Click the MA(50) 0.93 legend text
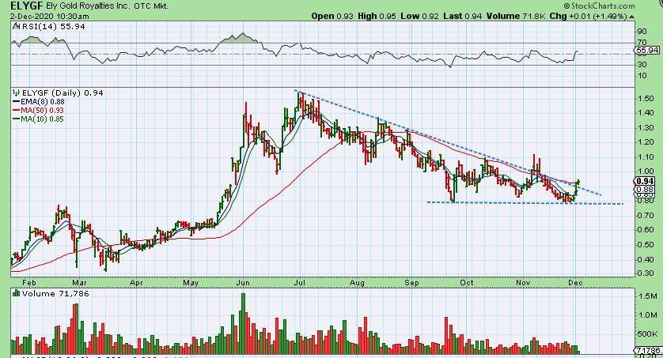This screenshot has width=663, height=358. click(42, 110)
